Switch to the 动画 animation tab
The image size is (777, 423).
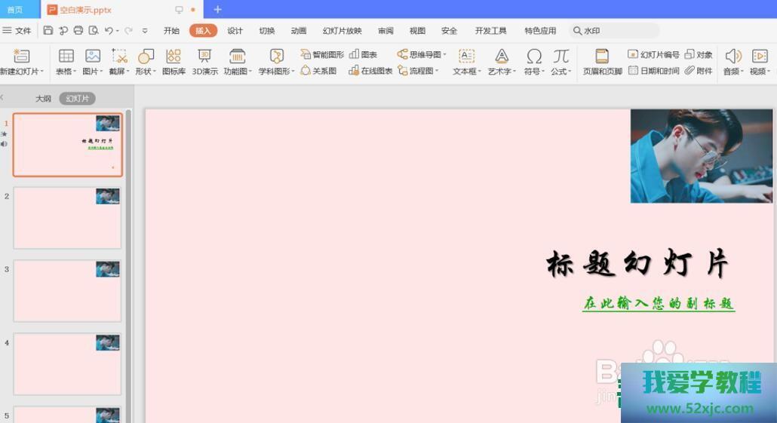pos(299,31)
